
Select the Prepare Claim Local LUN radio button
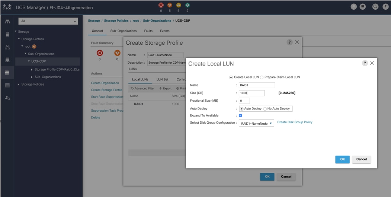pos(262,77)
